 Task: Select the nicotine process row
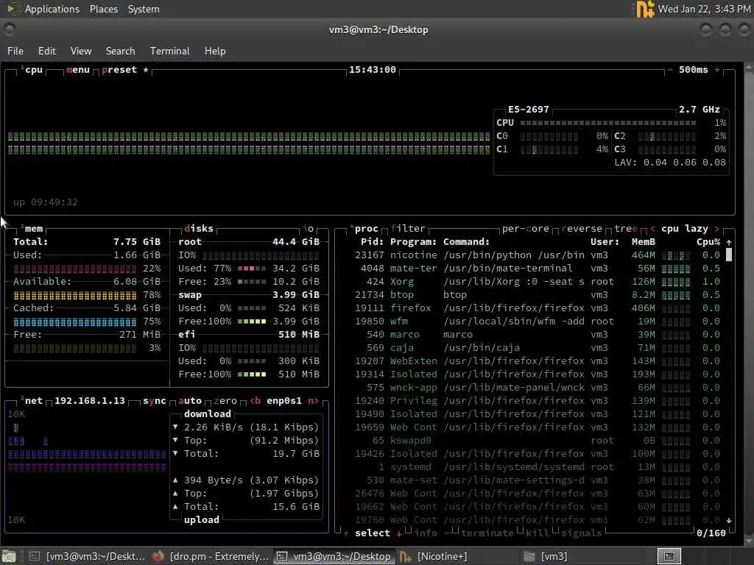[537, 255]
